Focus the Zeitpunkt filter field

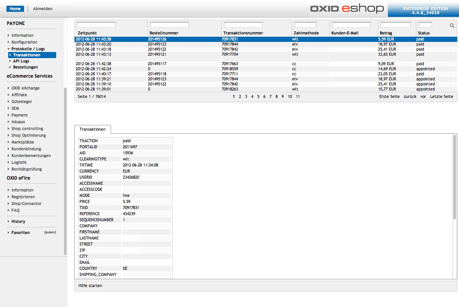click(x=96, y=25)
